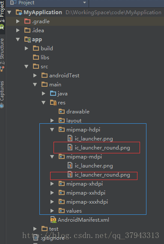Click ic_launcher.png icon under mipmap-mdpi
Image resolution: width=164 pixels, height=244 pixels.
click(x=70, y=165)
